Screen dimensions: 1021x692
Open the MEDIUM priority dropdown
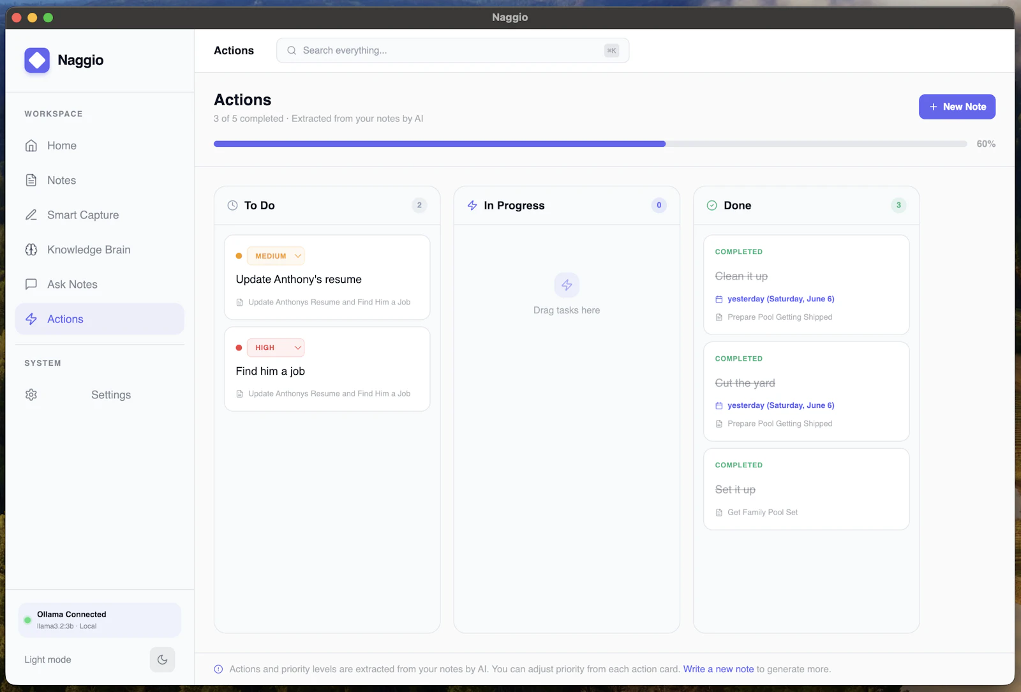click(x=276, y=256)
